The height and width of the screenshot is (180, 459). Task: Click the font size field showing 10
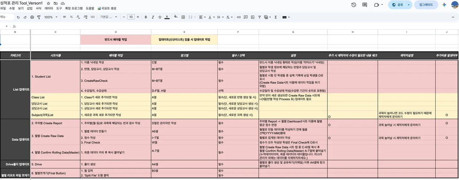[131, 17]
